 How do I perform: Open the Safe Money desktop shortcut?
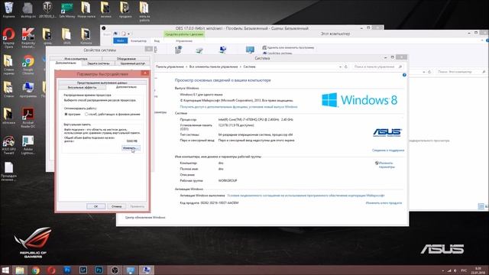[x=67, y=10]
